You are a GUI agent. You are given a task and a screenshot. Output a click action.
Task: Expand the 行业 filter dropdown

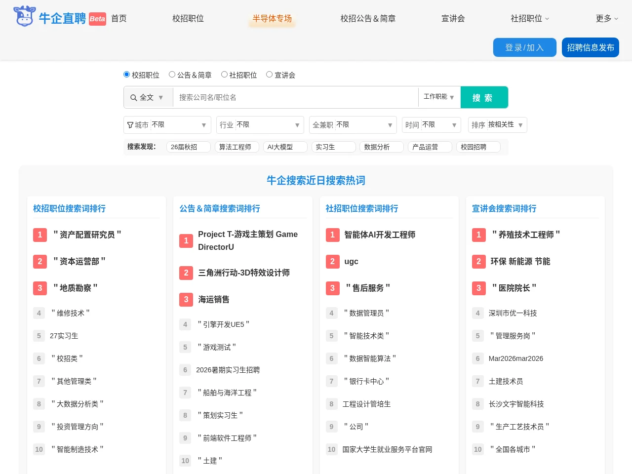[x=260, y=125]
